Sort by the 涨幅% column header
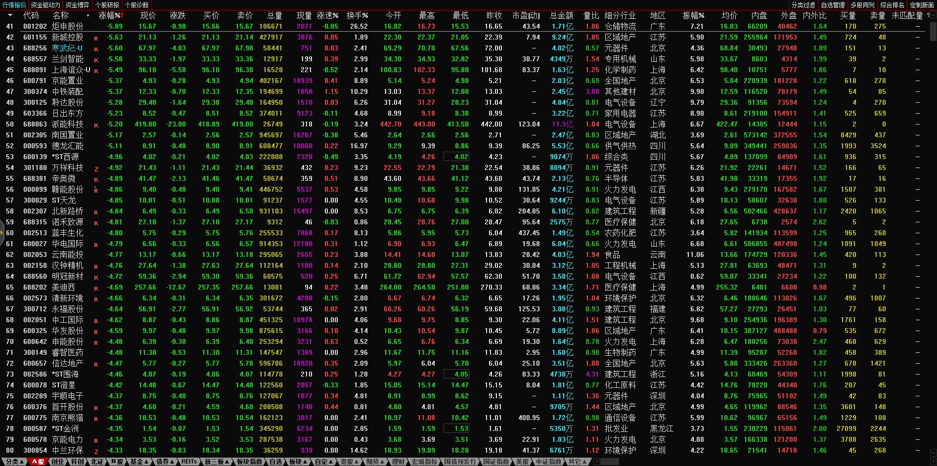Viewport: 937px width, 466px height. 109,15
